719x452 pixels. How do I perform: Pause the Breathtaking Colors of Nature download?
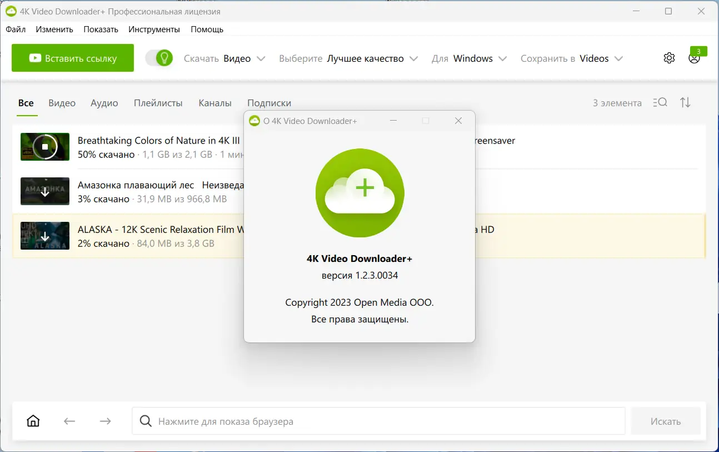tap(44, 146)
